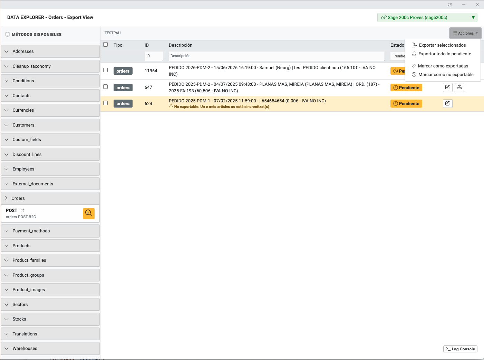Expand the Cleanup_taxonomy section
This screenshot has width=484, height=360.
coord(50,66)
